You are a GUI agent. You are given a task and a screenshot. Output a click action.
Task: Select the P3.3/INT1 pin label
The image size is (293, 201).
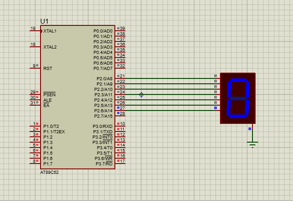pyautogui.click(x=102, y=142)
